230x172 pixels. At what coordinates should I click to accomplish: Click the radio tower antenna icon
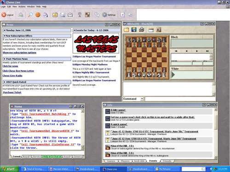80,15
